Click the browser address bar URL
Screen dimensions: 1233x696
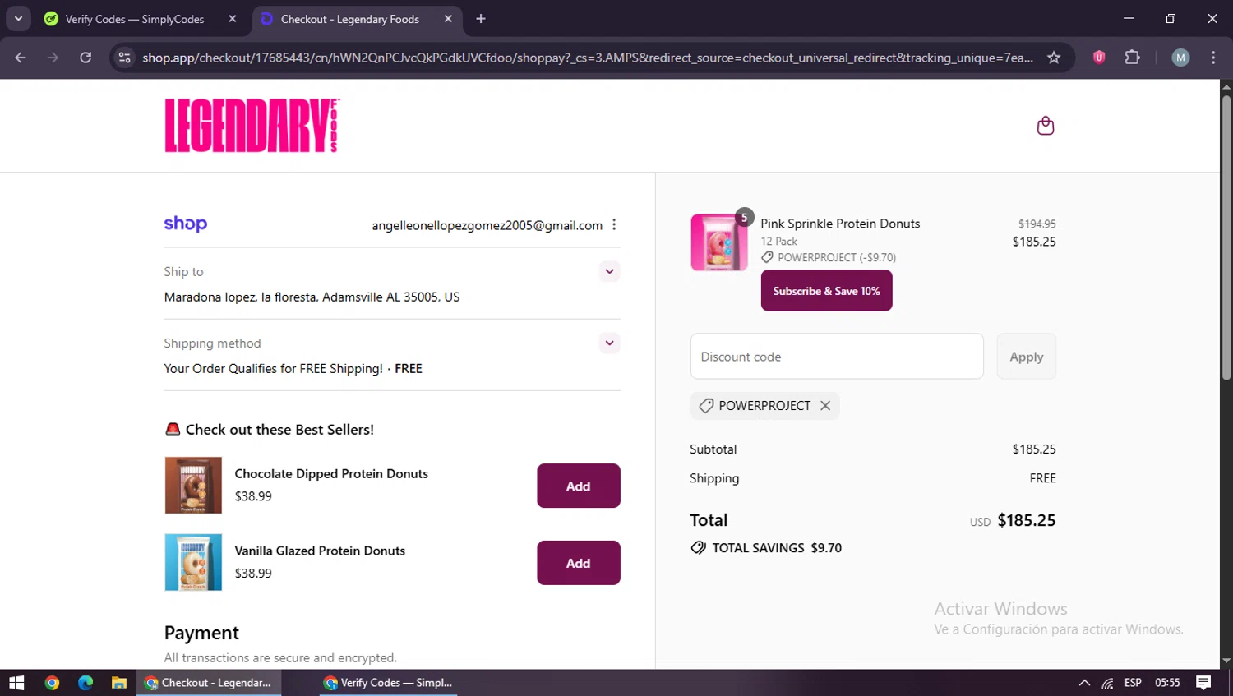(587, 58)
